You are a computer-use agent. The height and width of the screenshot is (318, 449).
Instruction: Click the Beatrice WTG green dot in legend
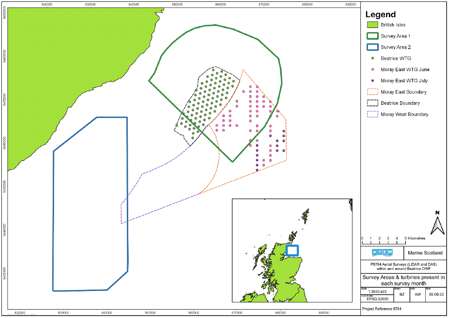373,58
